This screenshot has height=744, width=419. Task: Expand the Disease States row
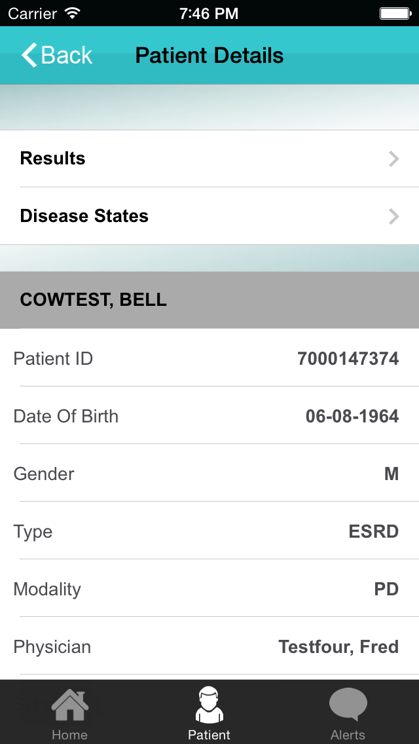point(209,216)
